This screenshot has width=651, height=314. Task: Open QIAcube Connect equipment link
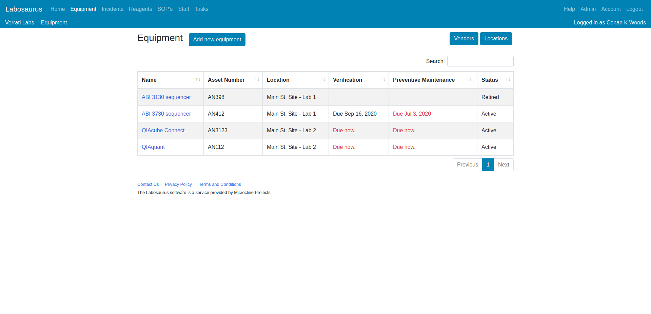click(x=163, y=131)
